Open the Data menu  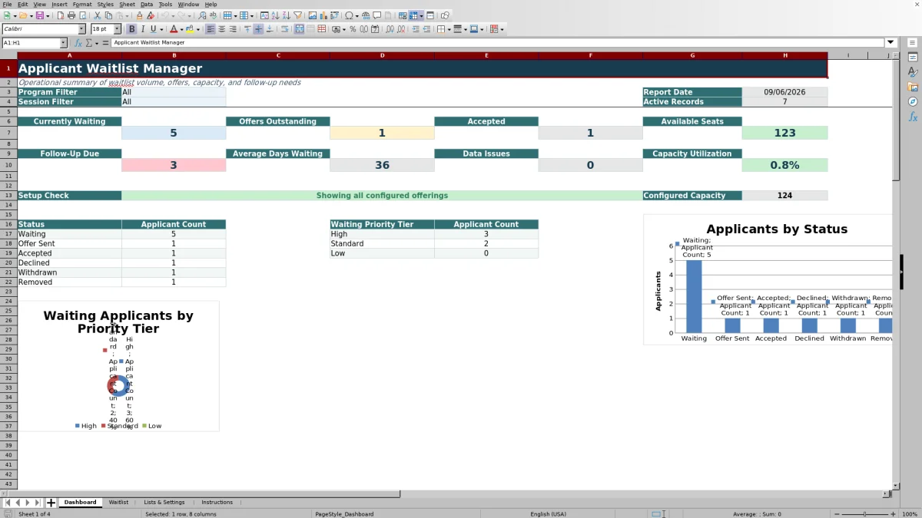(x=146, y=5)
